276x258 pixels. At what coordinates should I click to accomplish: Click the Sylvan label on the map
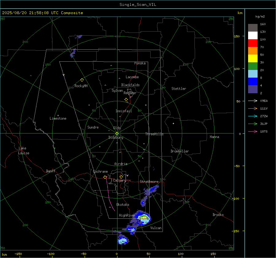[117, 90]
